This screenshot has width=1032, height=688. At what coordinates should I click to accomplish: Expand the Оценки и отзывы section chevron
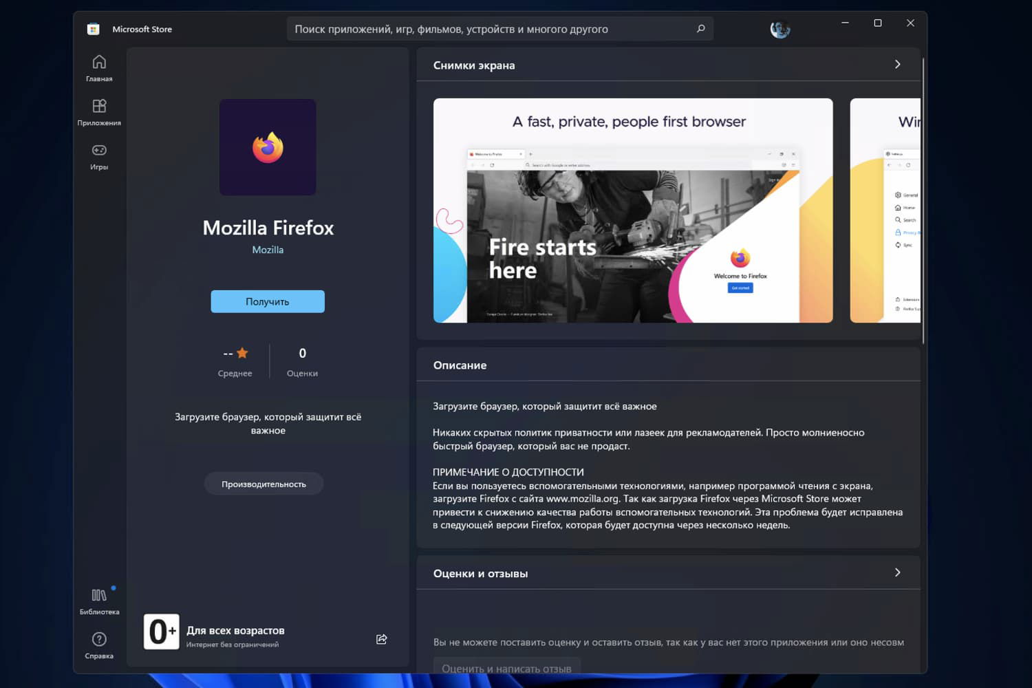coord(897,572)
